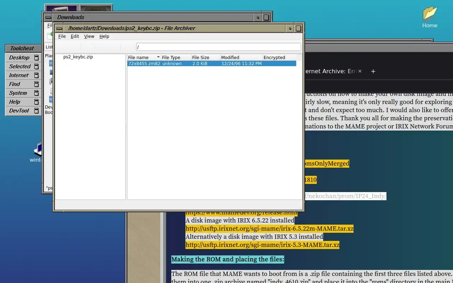Sort by the Modified column header
The height and width of the screenshot is (283, 453).
[x=241, y=57]
